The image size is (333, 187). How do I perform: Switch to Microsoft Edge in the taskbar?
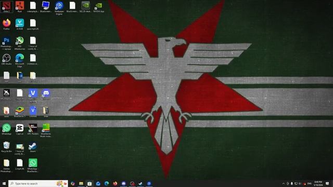[x=107, y=183]
